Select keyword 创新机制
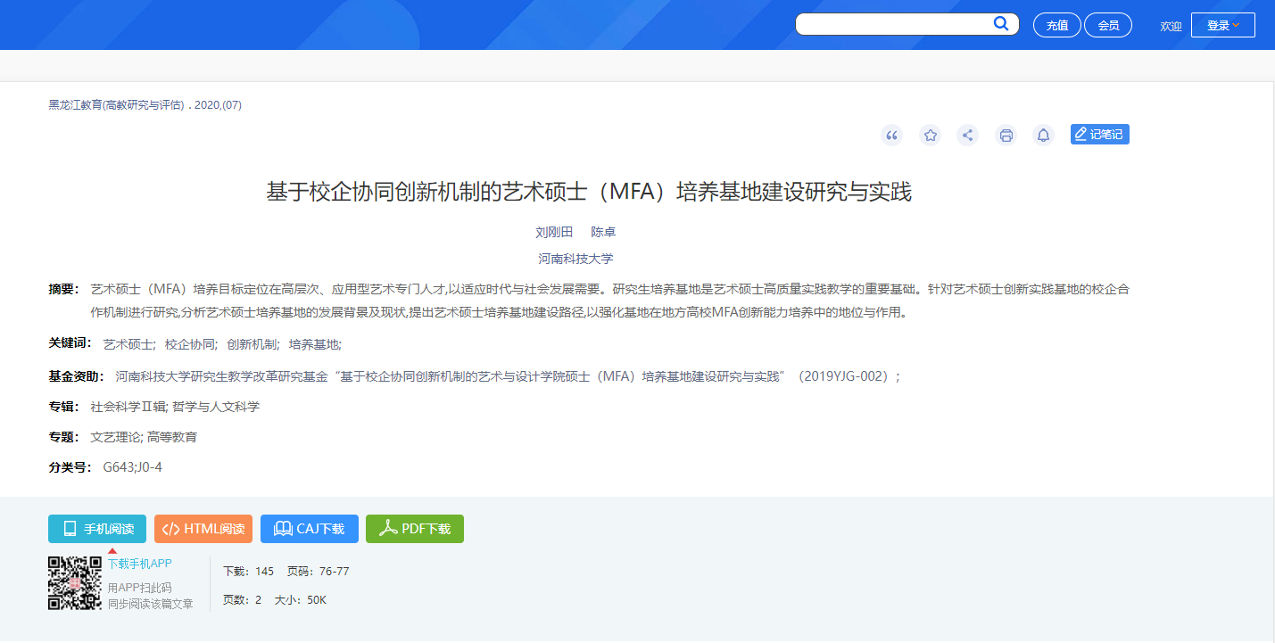The height and width of the screenshot is (643, 1275). pyautogui.click(x=253, y=344)
